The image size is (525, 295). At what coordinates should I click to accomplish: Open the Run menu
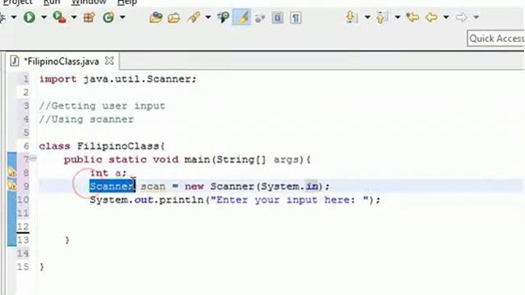pos(52,2)
